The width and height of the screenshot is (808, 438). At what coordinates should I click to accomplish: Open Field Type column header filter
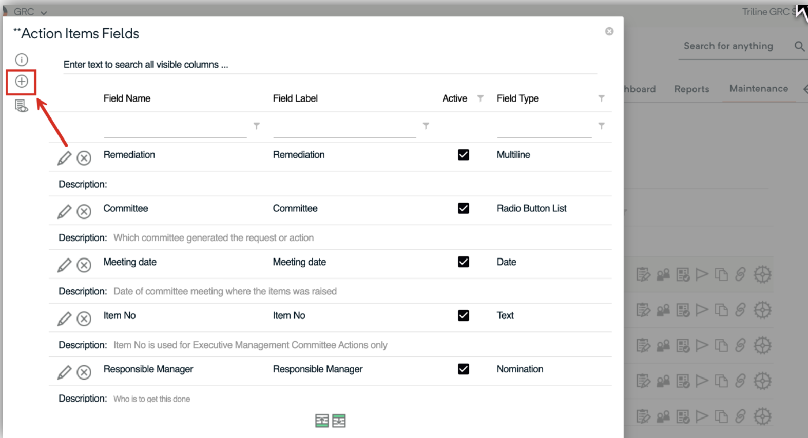[601, 98]
